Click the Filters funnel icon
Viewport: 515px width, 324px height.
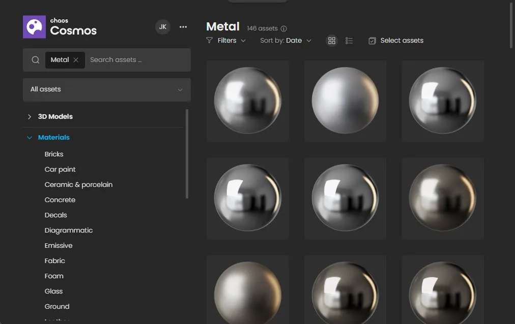click(209, 40)
